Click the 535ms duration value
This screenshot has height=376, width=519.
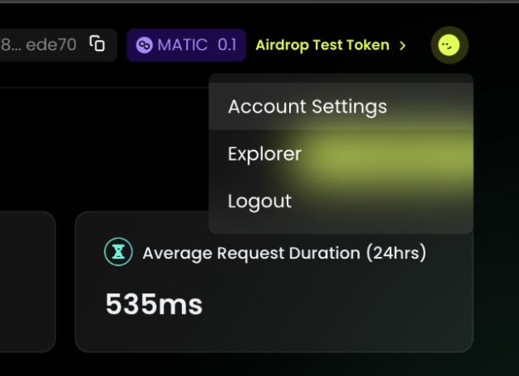(154, 304)
